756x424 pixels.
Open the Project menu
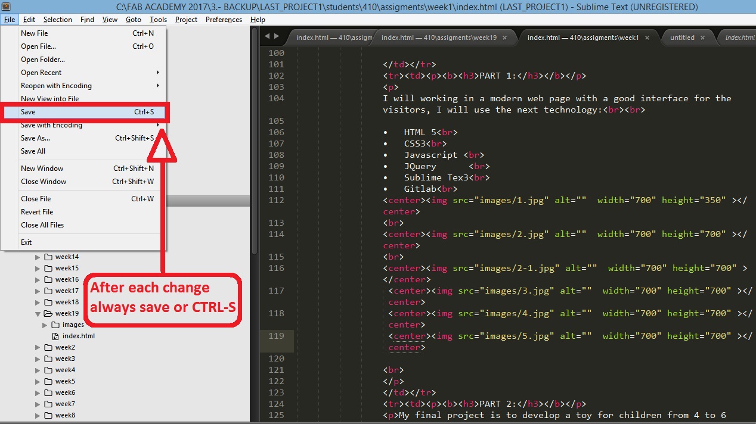[x=186, y=20]
